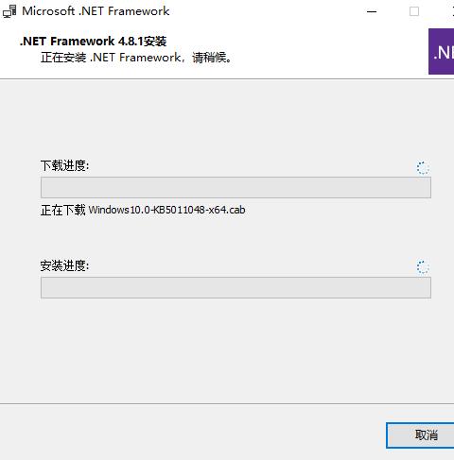This screenshot has height=460, width=454.
Task: Click the disabled maximize window button
Action: 414,12
